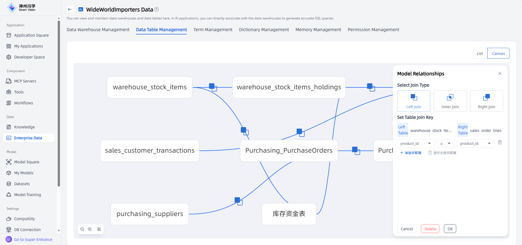522x245 pixels.
Task: Select Inner Join type
Action: [x=450, y=101]
